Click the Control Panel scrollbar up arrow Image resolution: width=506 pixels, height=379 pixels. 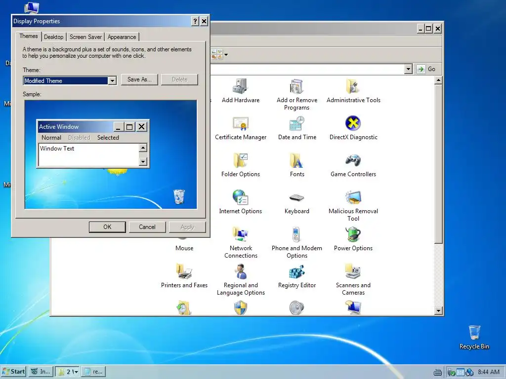[438, 80]
